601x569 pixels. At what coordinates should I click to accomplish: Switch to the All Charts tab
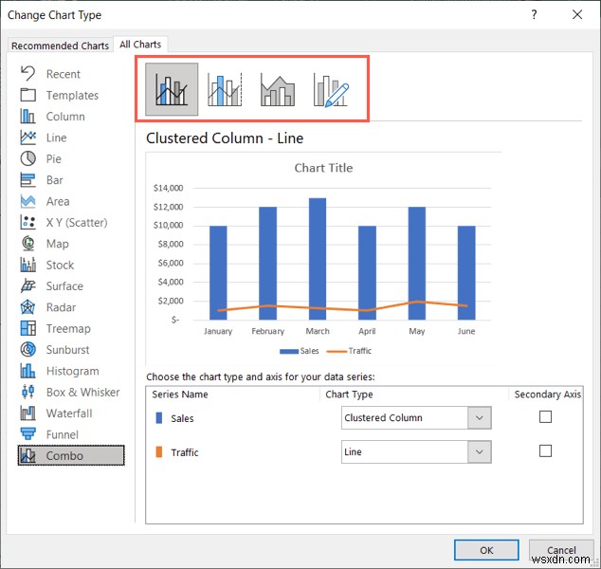(140, 44)
